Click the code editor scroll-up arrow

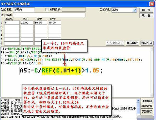pos(152,49)
